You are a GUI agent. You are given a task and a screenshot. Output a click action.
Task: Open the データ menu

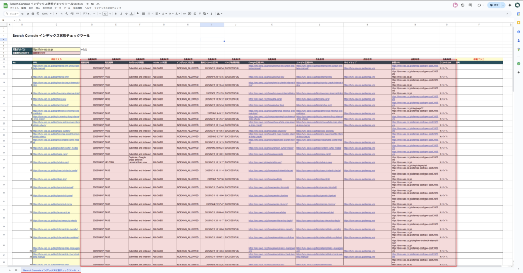tap(57, 8)
